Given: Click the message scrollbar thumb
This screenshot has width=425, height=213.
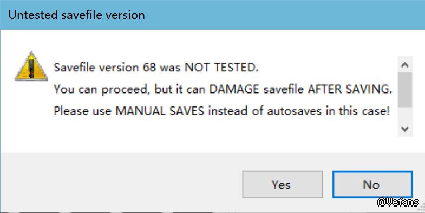Looking at the screenshot, I should point(405,90).
